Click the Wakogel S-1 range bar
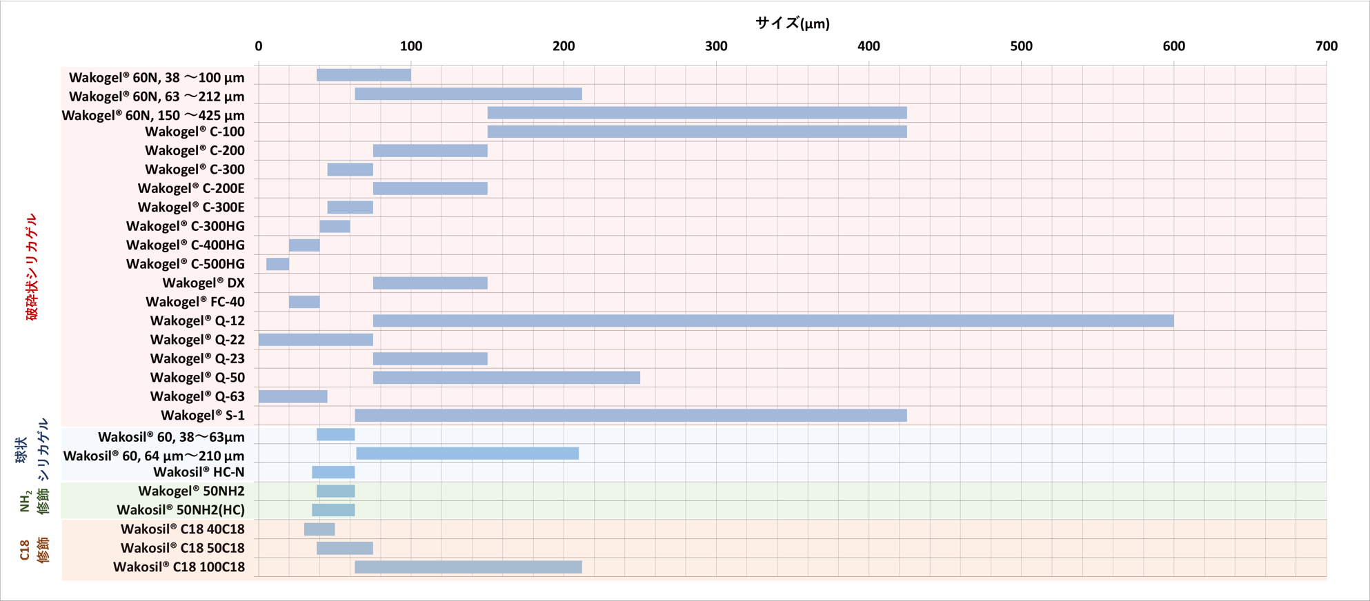The image size is (1370, 601). point(631,415)
